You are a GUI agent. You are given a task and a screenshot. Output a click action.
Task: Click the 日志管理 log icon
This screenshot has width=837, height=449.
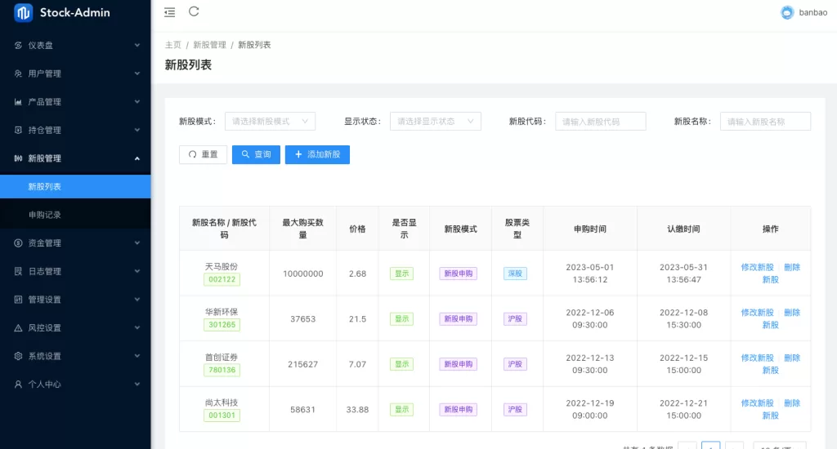[18, 271]
